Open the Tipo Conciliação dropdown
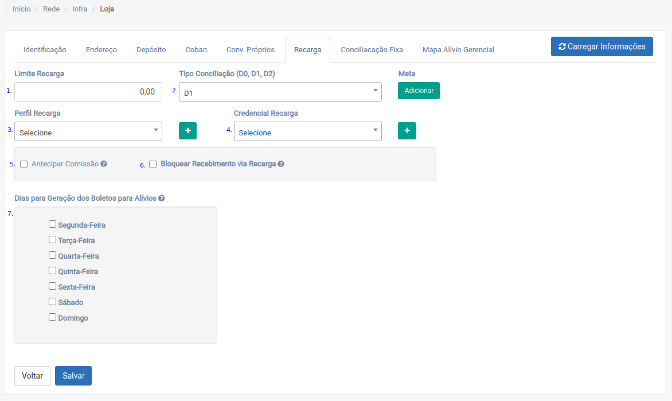 [280, 92]
